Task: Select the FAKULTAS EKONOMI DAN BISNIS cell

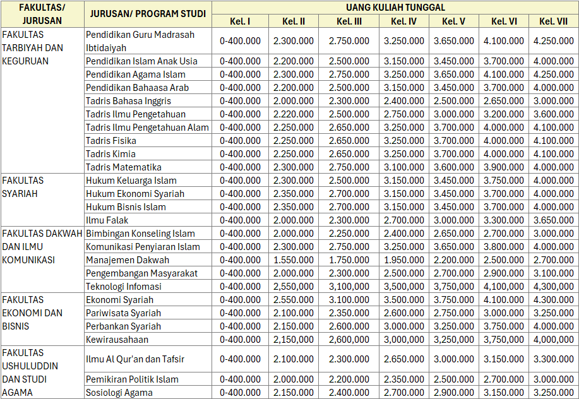Action: [x=42, y=319]
